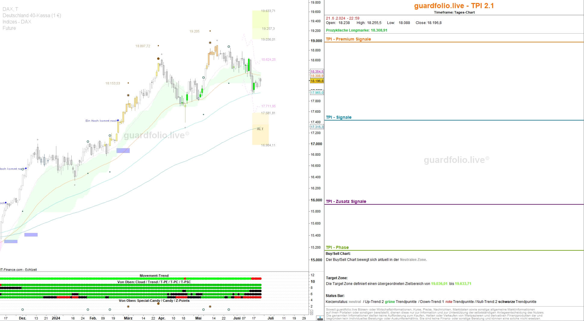This screenshot has width=584, height=321.
Task: Click the 'TPI - Phase' section header
Action: 337,247
